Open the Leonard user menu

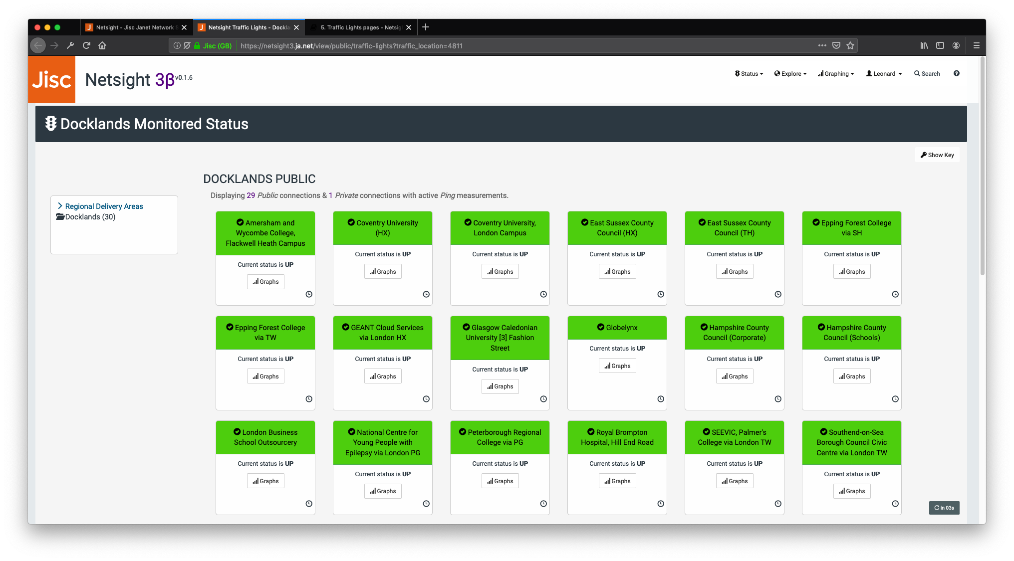(884, 74)
